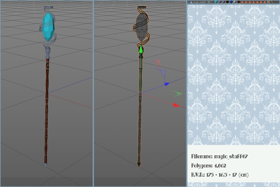Click the jeweled band on textured staff
Viewport: 280px width, 187px height.
point(48,64)
